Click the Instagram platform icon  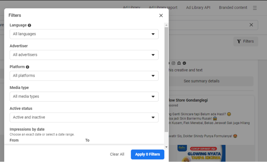click(173, 63)
